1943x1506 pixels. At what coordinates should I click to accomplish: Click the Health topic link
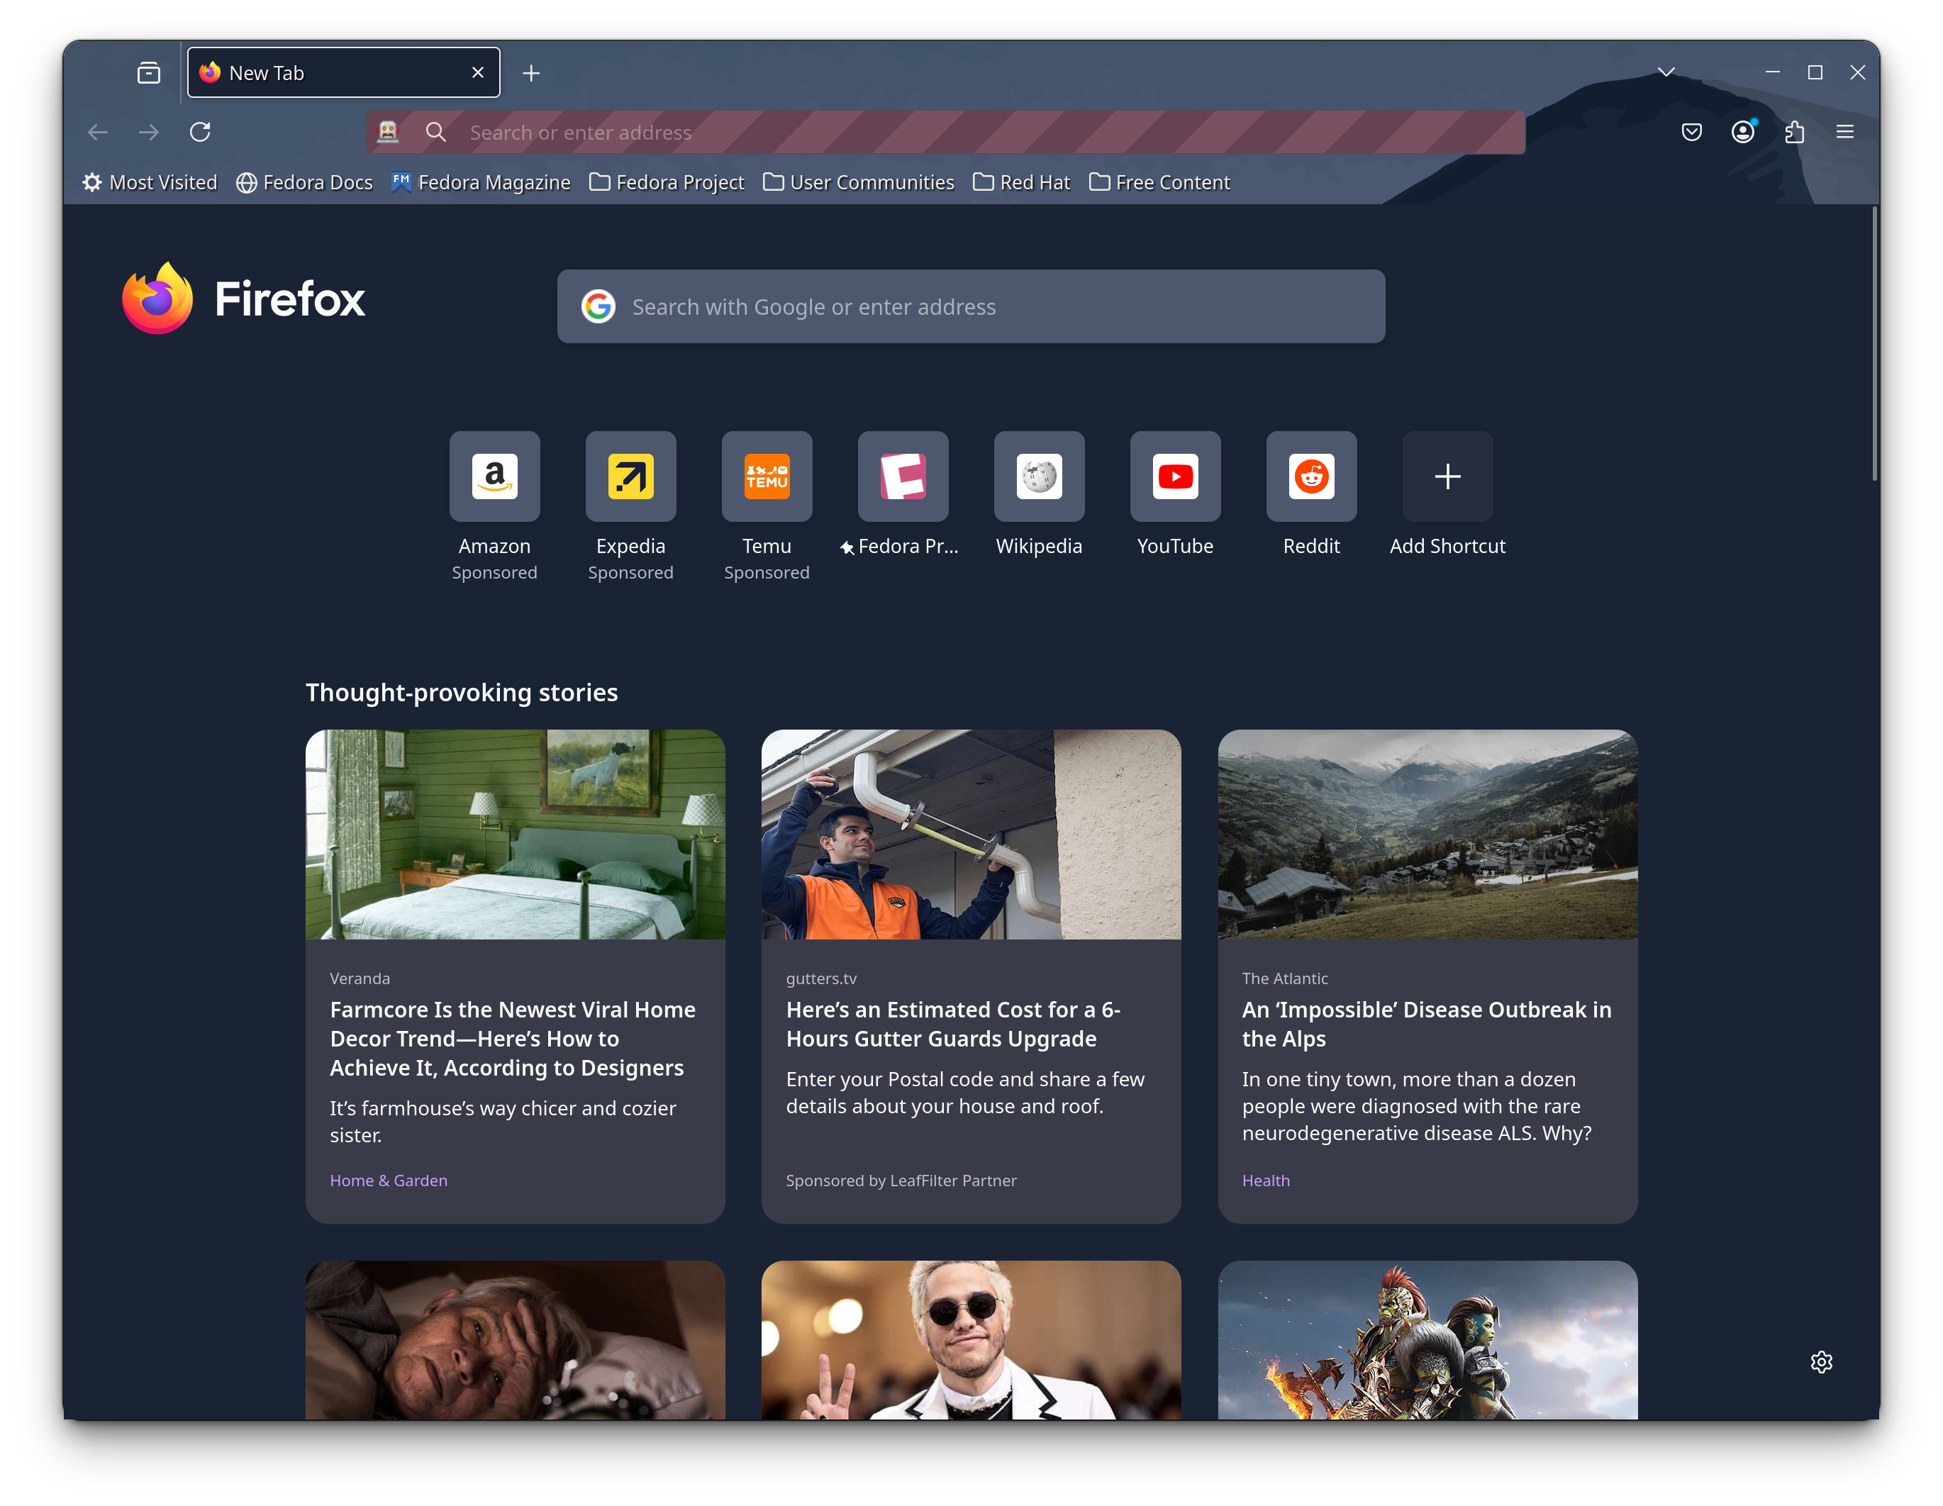(x=1265, y=1181)
